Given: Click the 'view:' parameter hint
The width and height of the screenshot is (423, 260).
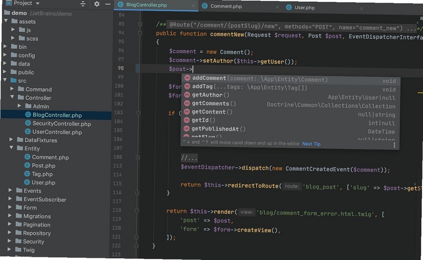Looking at the screenshot, I should (246, 212).
